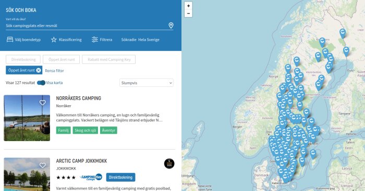Open Klassificering star rating filter
The width and height of the screenshot is (365, 191).
66,40
